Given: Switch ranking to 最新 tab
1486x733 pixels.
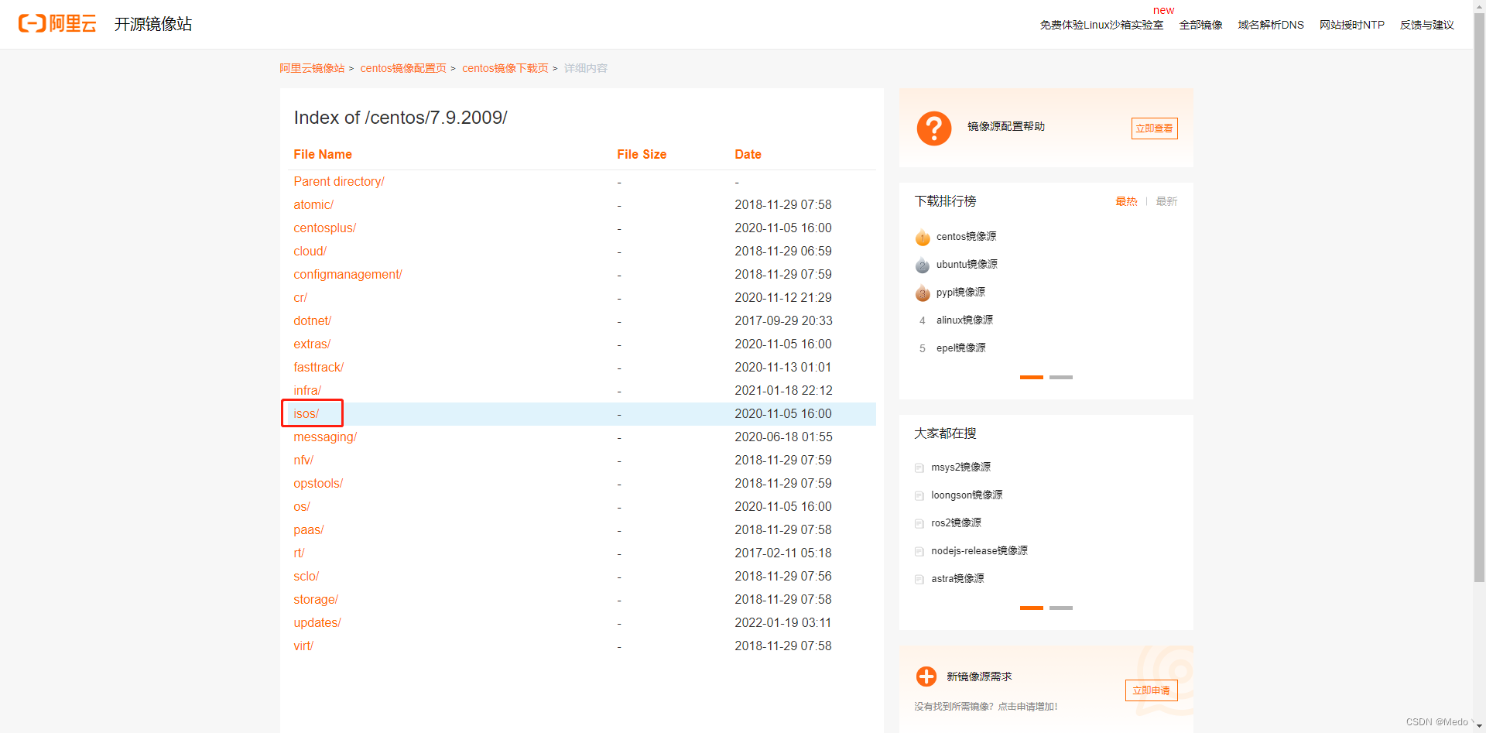Looking at the screenshot, I should click(1166, 201).
